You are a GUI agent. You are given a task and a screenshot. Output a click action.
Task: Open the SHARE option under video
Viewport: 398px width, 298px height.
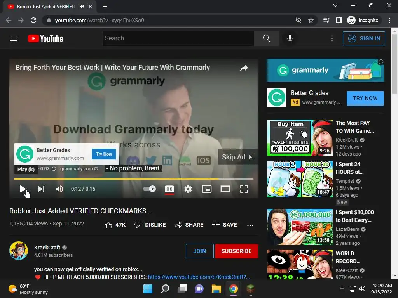[189, 225]
